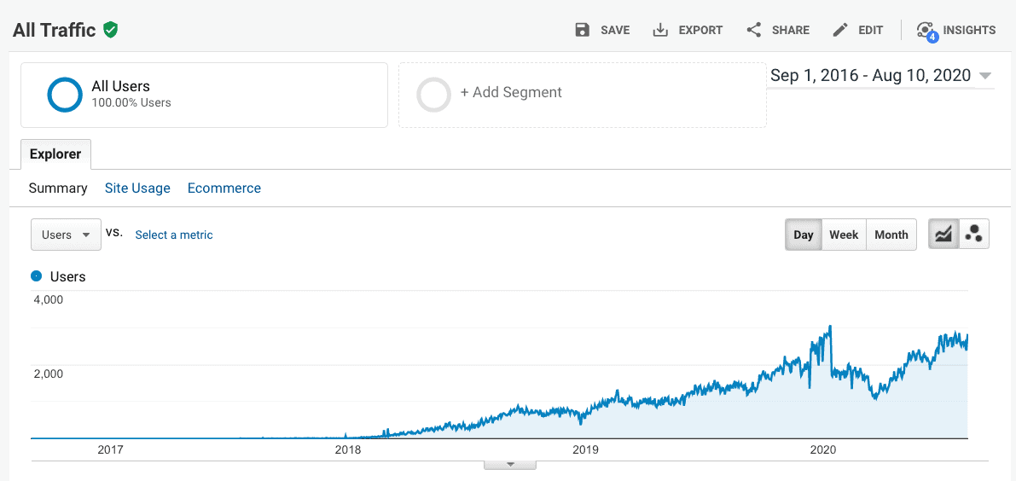Click the Export download icon
1016x481 pixels.
[x=660, y=30]
